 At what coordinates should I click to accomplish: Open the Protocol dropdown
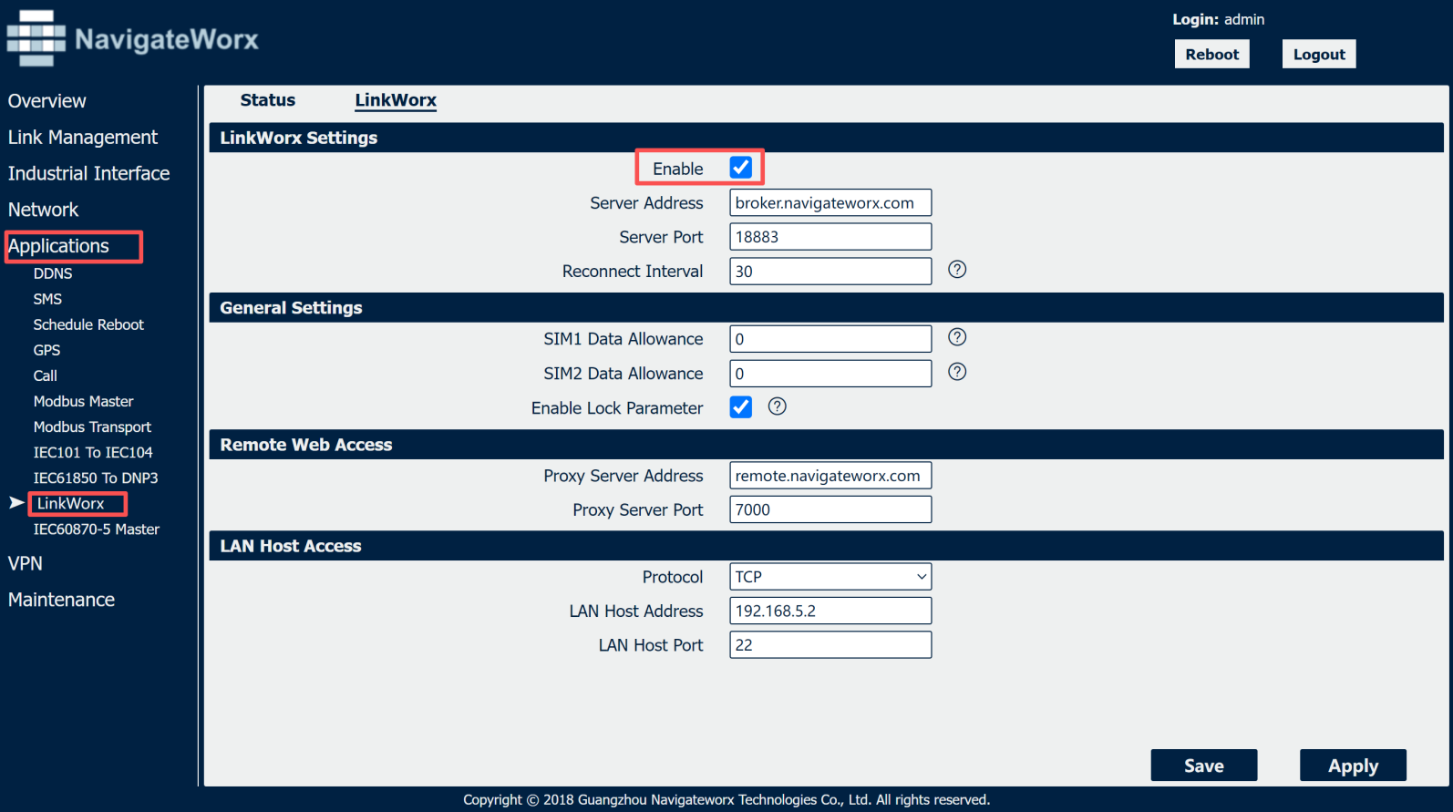[x=830, y=577]
